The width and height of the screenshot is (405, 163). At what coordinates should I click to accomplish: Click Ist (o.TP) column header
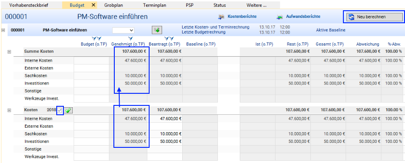pos(264,44)
